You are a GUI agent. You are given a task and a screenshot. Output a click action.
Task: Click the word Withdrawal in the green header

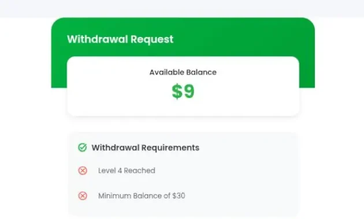click(x=97, y=39)
